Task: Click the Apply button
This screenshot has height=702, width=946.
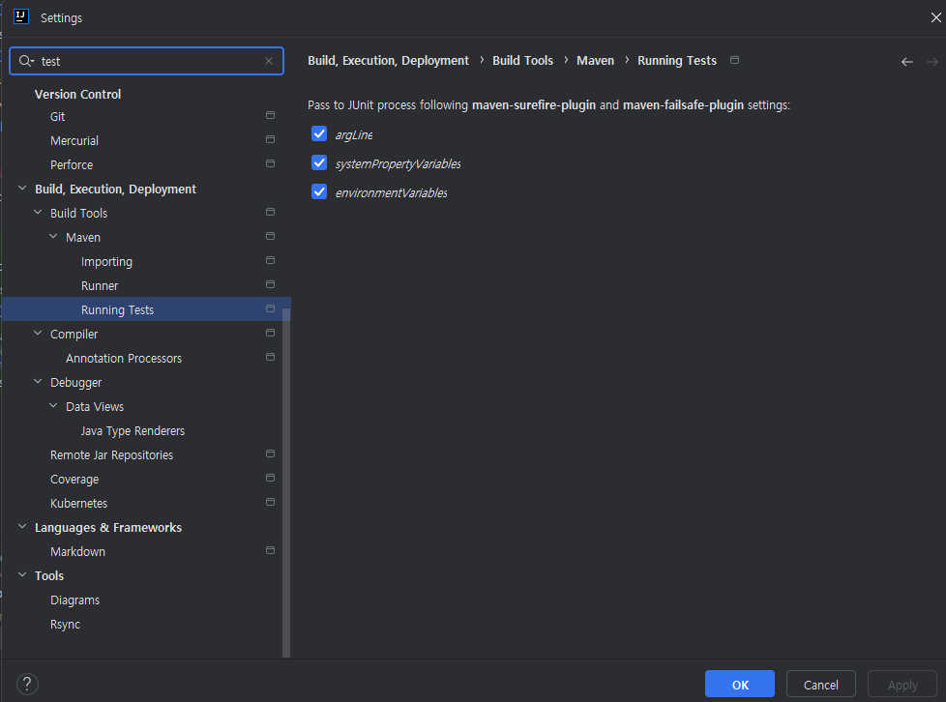Action: [902, 684]
